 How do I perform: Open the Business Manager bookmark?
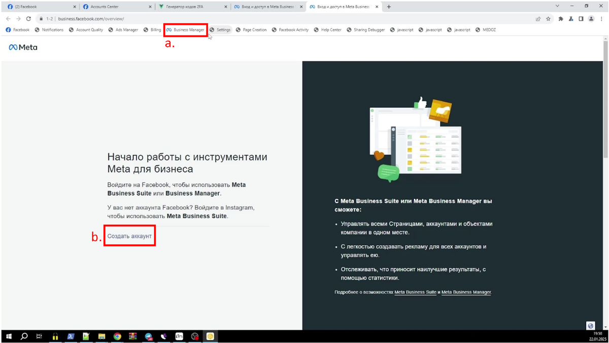pyautogui.click(x=186, y=30)
